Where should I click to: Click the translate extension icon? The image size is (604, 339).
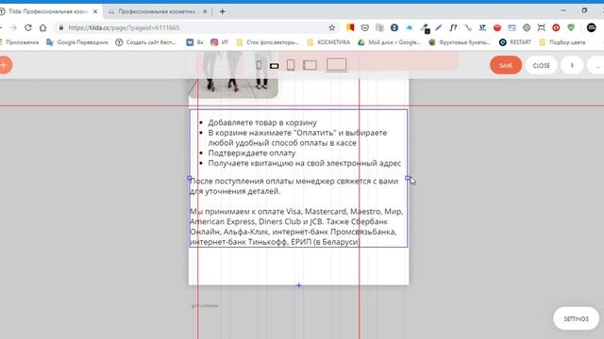pos(379,27)
